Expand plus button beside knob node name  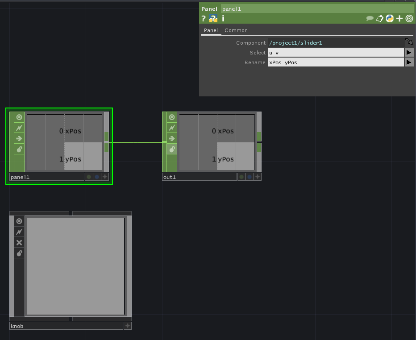pyautogui.click(x=127, y=326)
